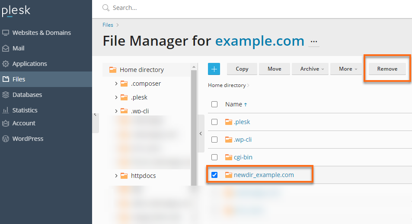Click the newdir_example.com folder icon
Viewport: 412px width, 224px height.
pyautogui.click(x=229, y=175)
